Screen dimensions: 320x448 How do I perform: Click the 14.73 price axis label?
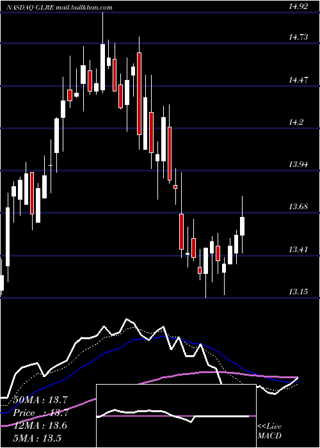click(x=298, y=37)
